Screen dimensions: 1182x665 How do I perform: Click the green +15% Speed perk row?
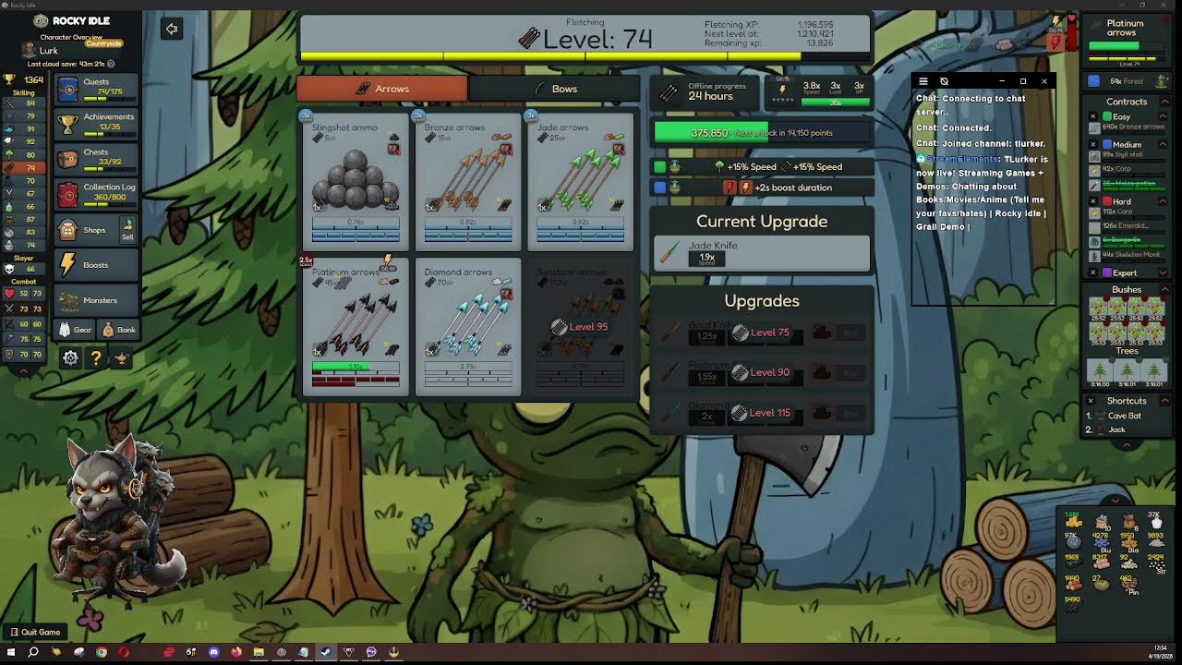click(x=762, y=167)
